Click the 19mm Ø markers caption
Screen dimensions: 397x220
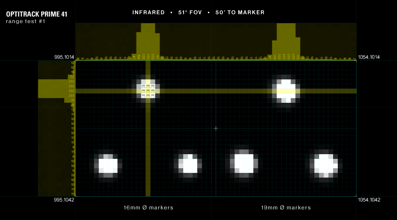(286, 208)
